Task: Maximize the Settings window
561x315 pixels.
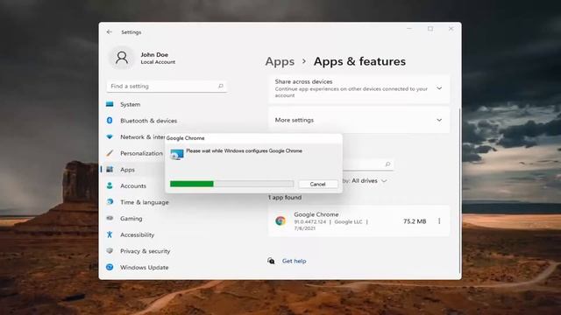Action: tap(430, 29)
